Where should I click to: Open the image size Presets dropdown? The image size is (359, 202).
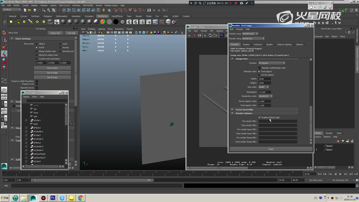272,63
